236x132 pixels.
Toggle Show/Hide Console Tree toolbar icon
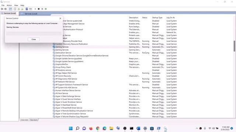(10, 9)
